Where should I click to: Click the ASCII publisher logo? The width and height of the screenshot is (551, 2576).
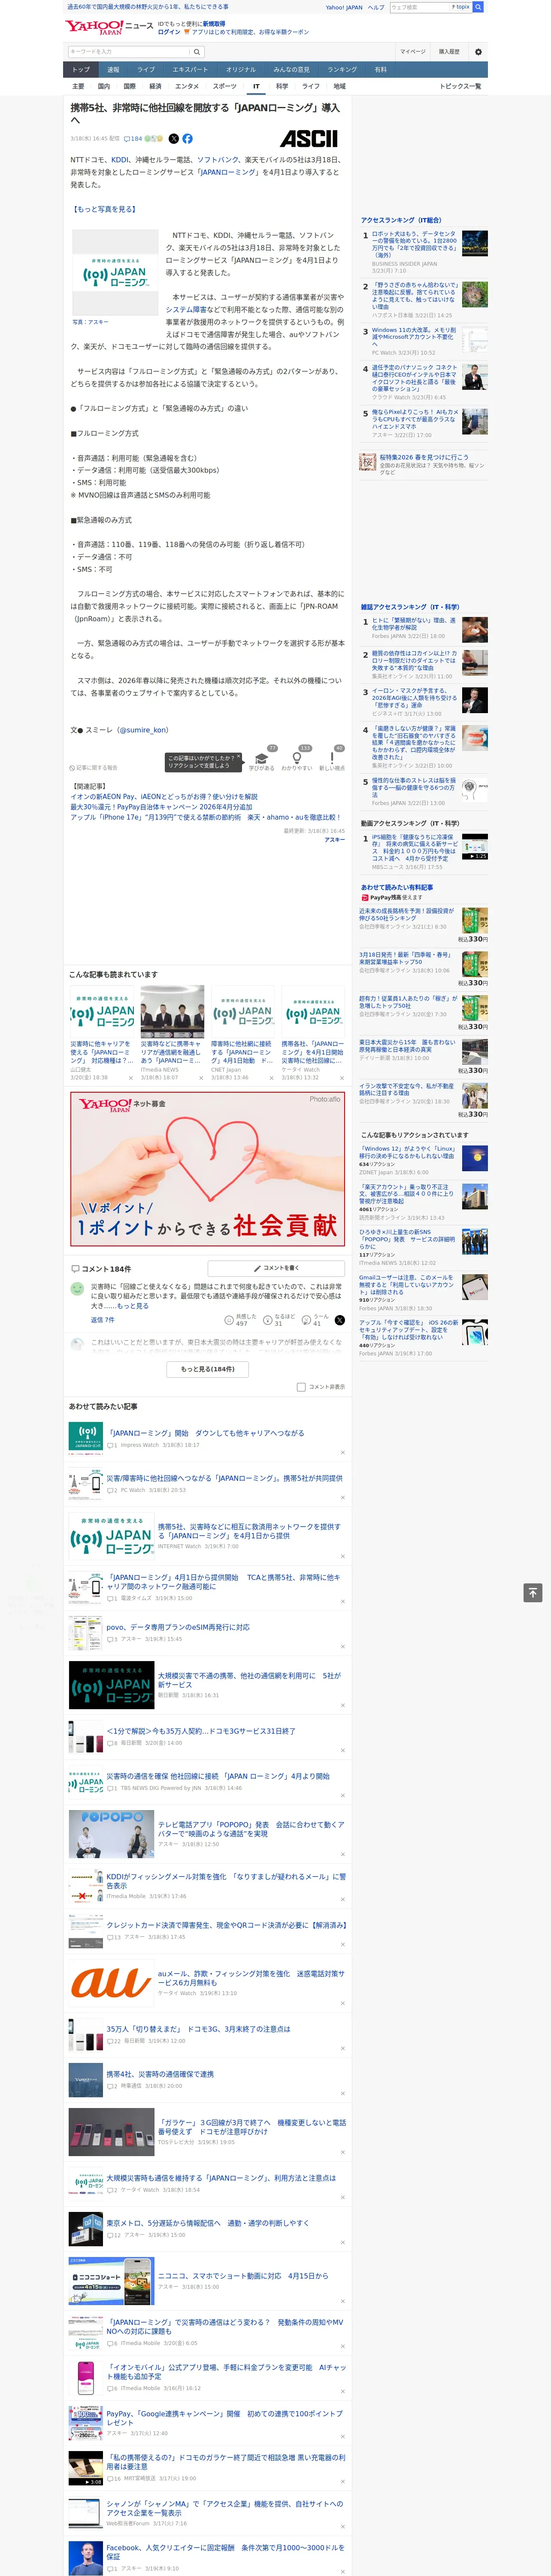[x=308, y=139]
